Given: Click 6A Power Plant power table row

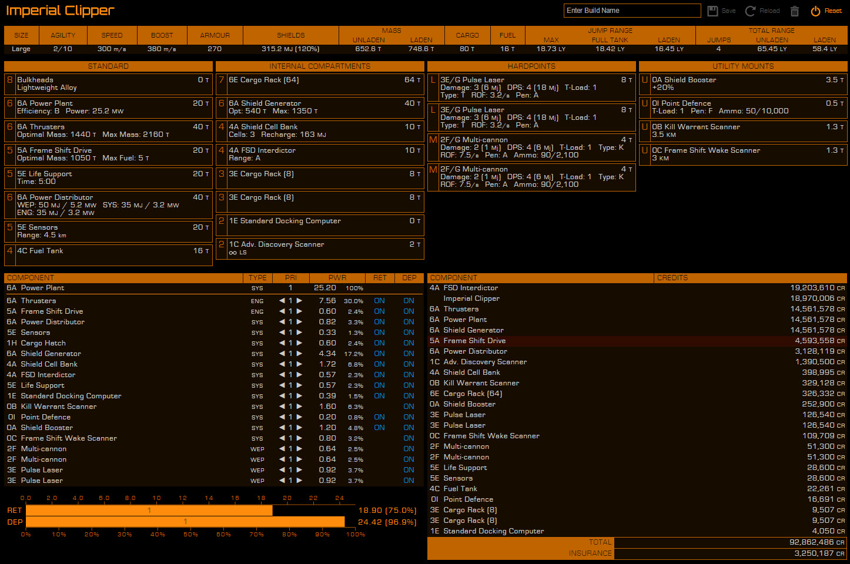Looking at the screenshot, I should point(213,288).
